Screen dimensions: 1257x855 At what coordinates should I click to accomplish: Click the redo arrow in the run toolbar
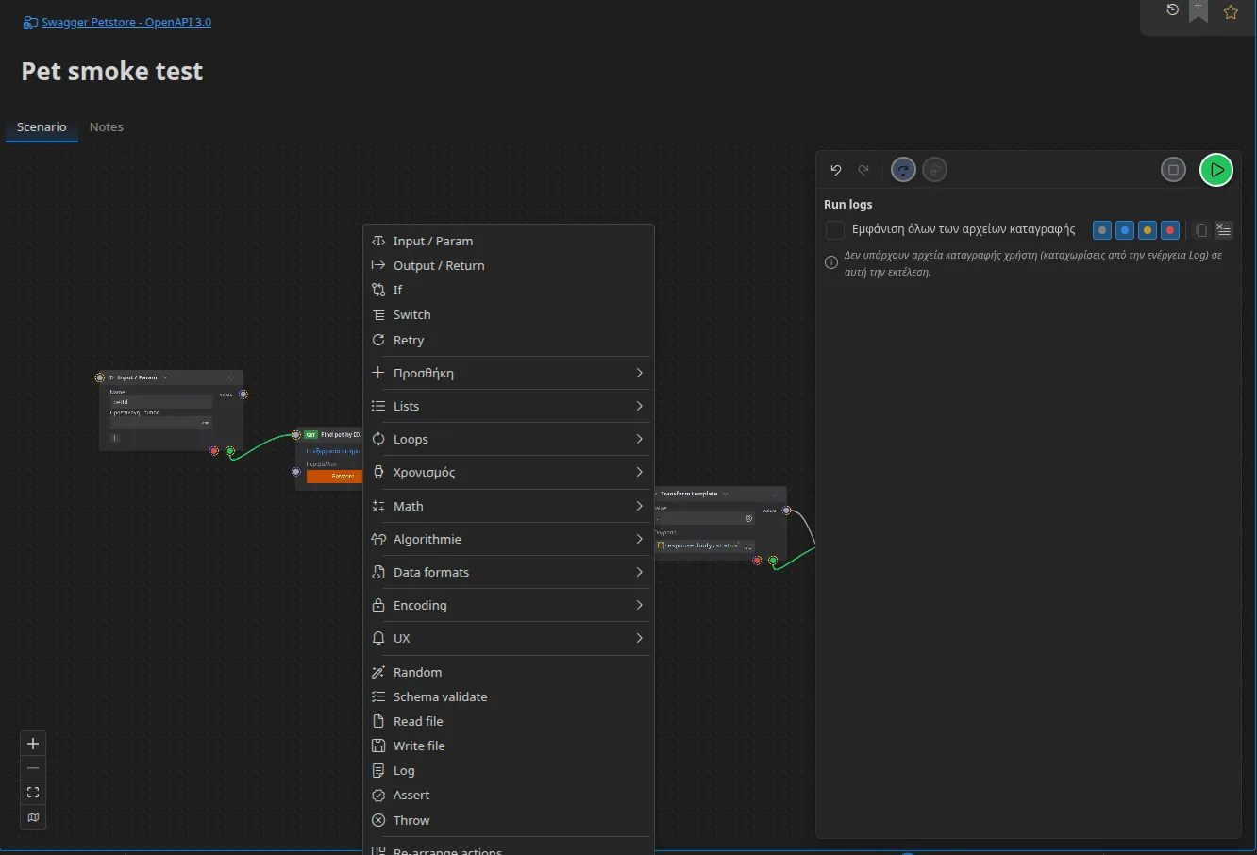[x=863, y=170]
